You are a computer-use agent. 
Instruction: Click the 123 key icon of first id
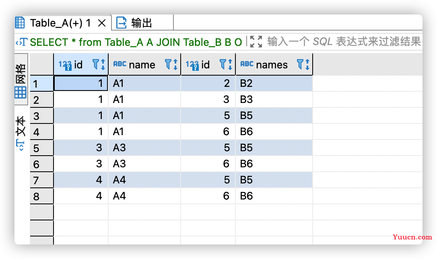pyautogui.click(x=65, y=65)
